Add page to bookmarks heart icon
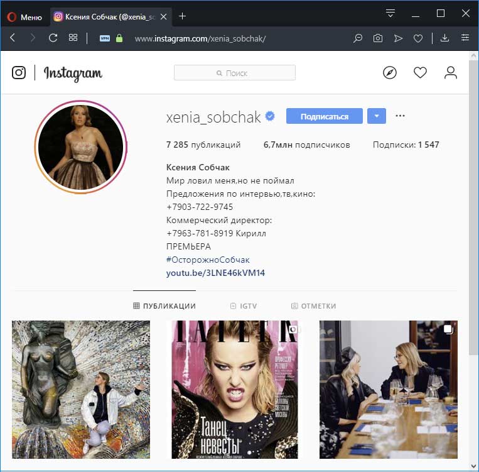 coord(418,38)
